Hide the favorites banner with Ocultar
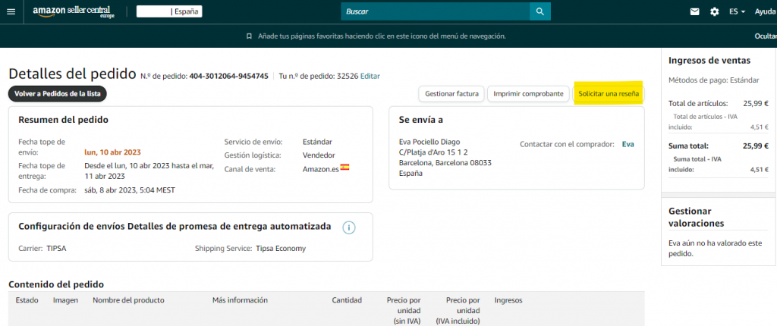The image size is (777, 326). point(765,36)
